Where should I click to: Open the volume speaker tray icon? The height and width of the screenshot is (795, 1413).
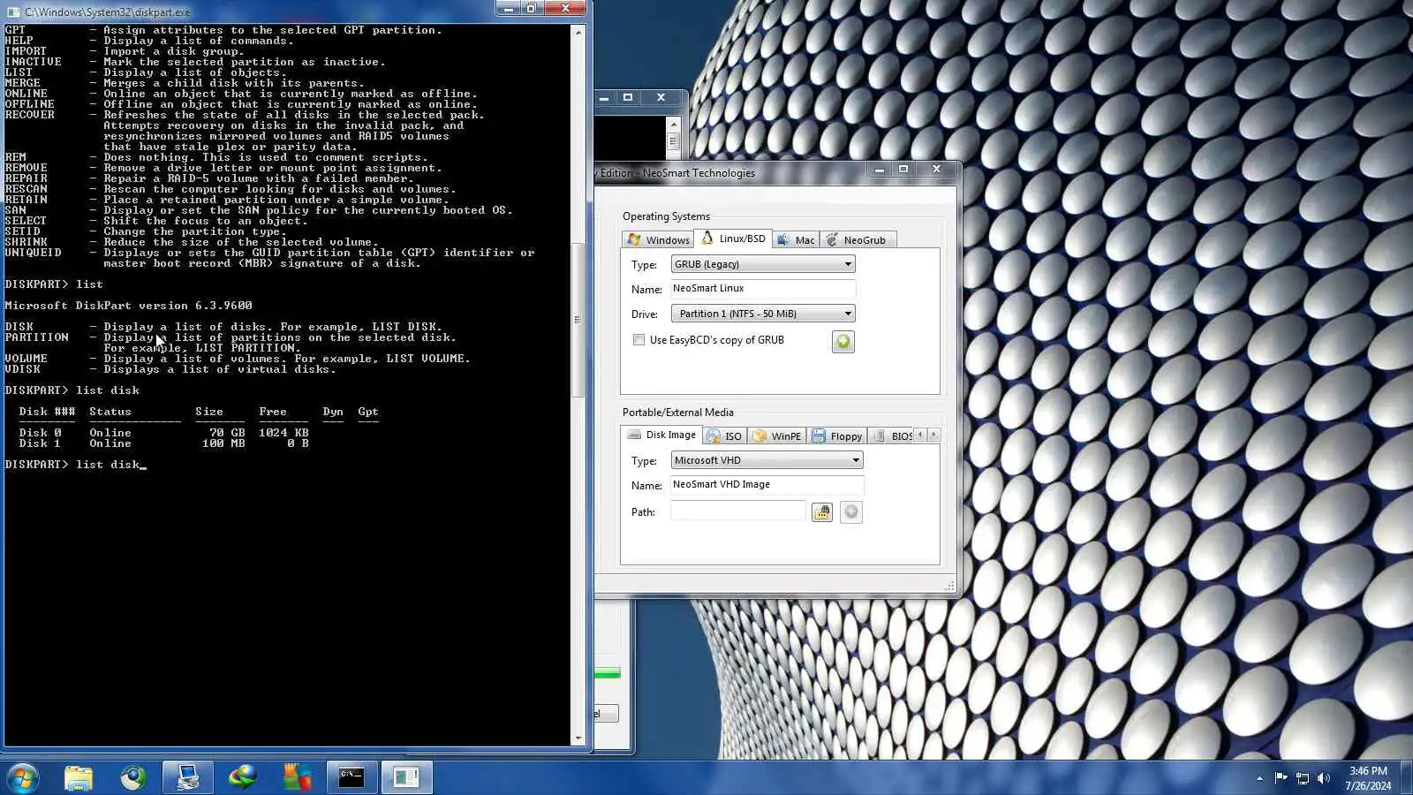(1323, 778)
